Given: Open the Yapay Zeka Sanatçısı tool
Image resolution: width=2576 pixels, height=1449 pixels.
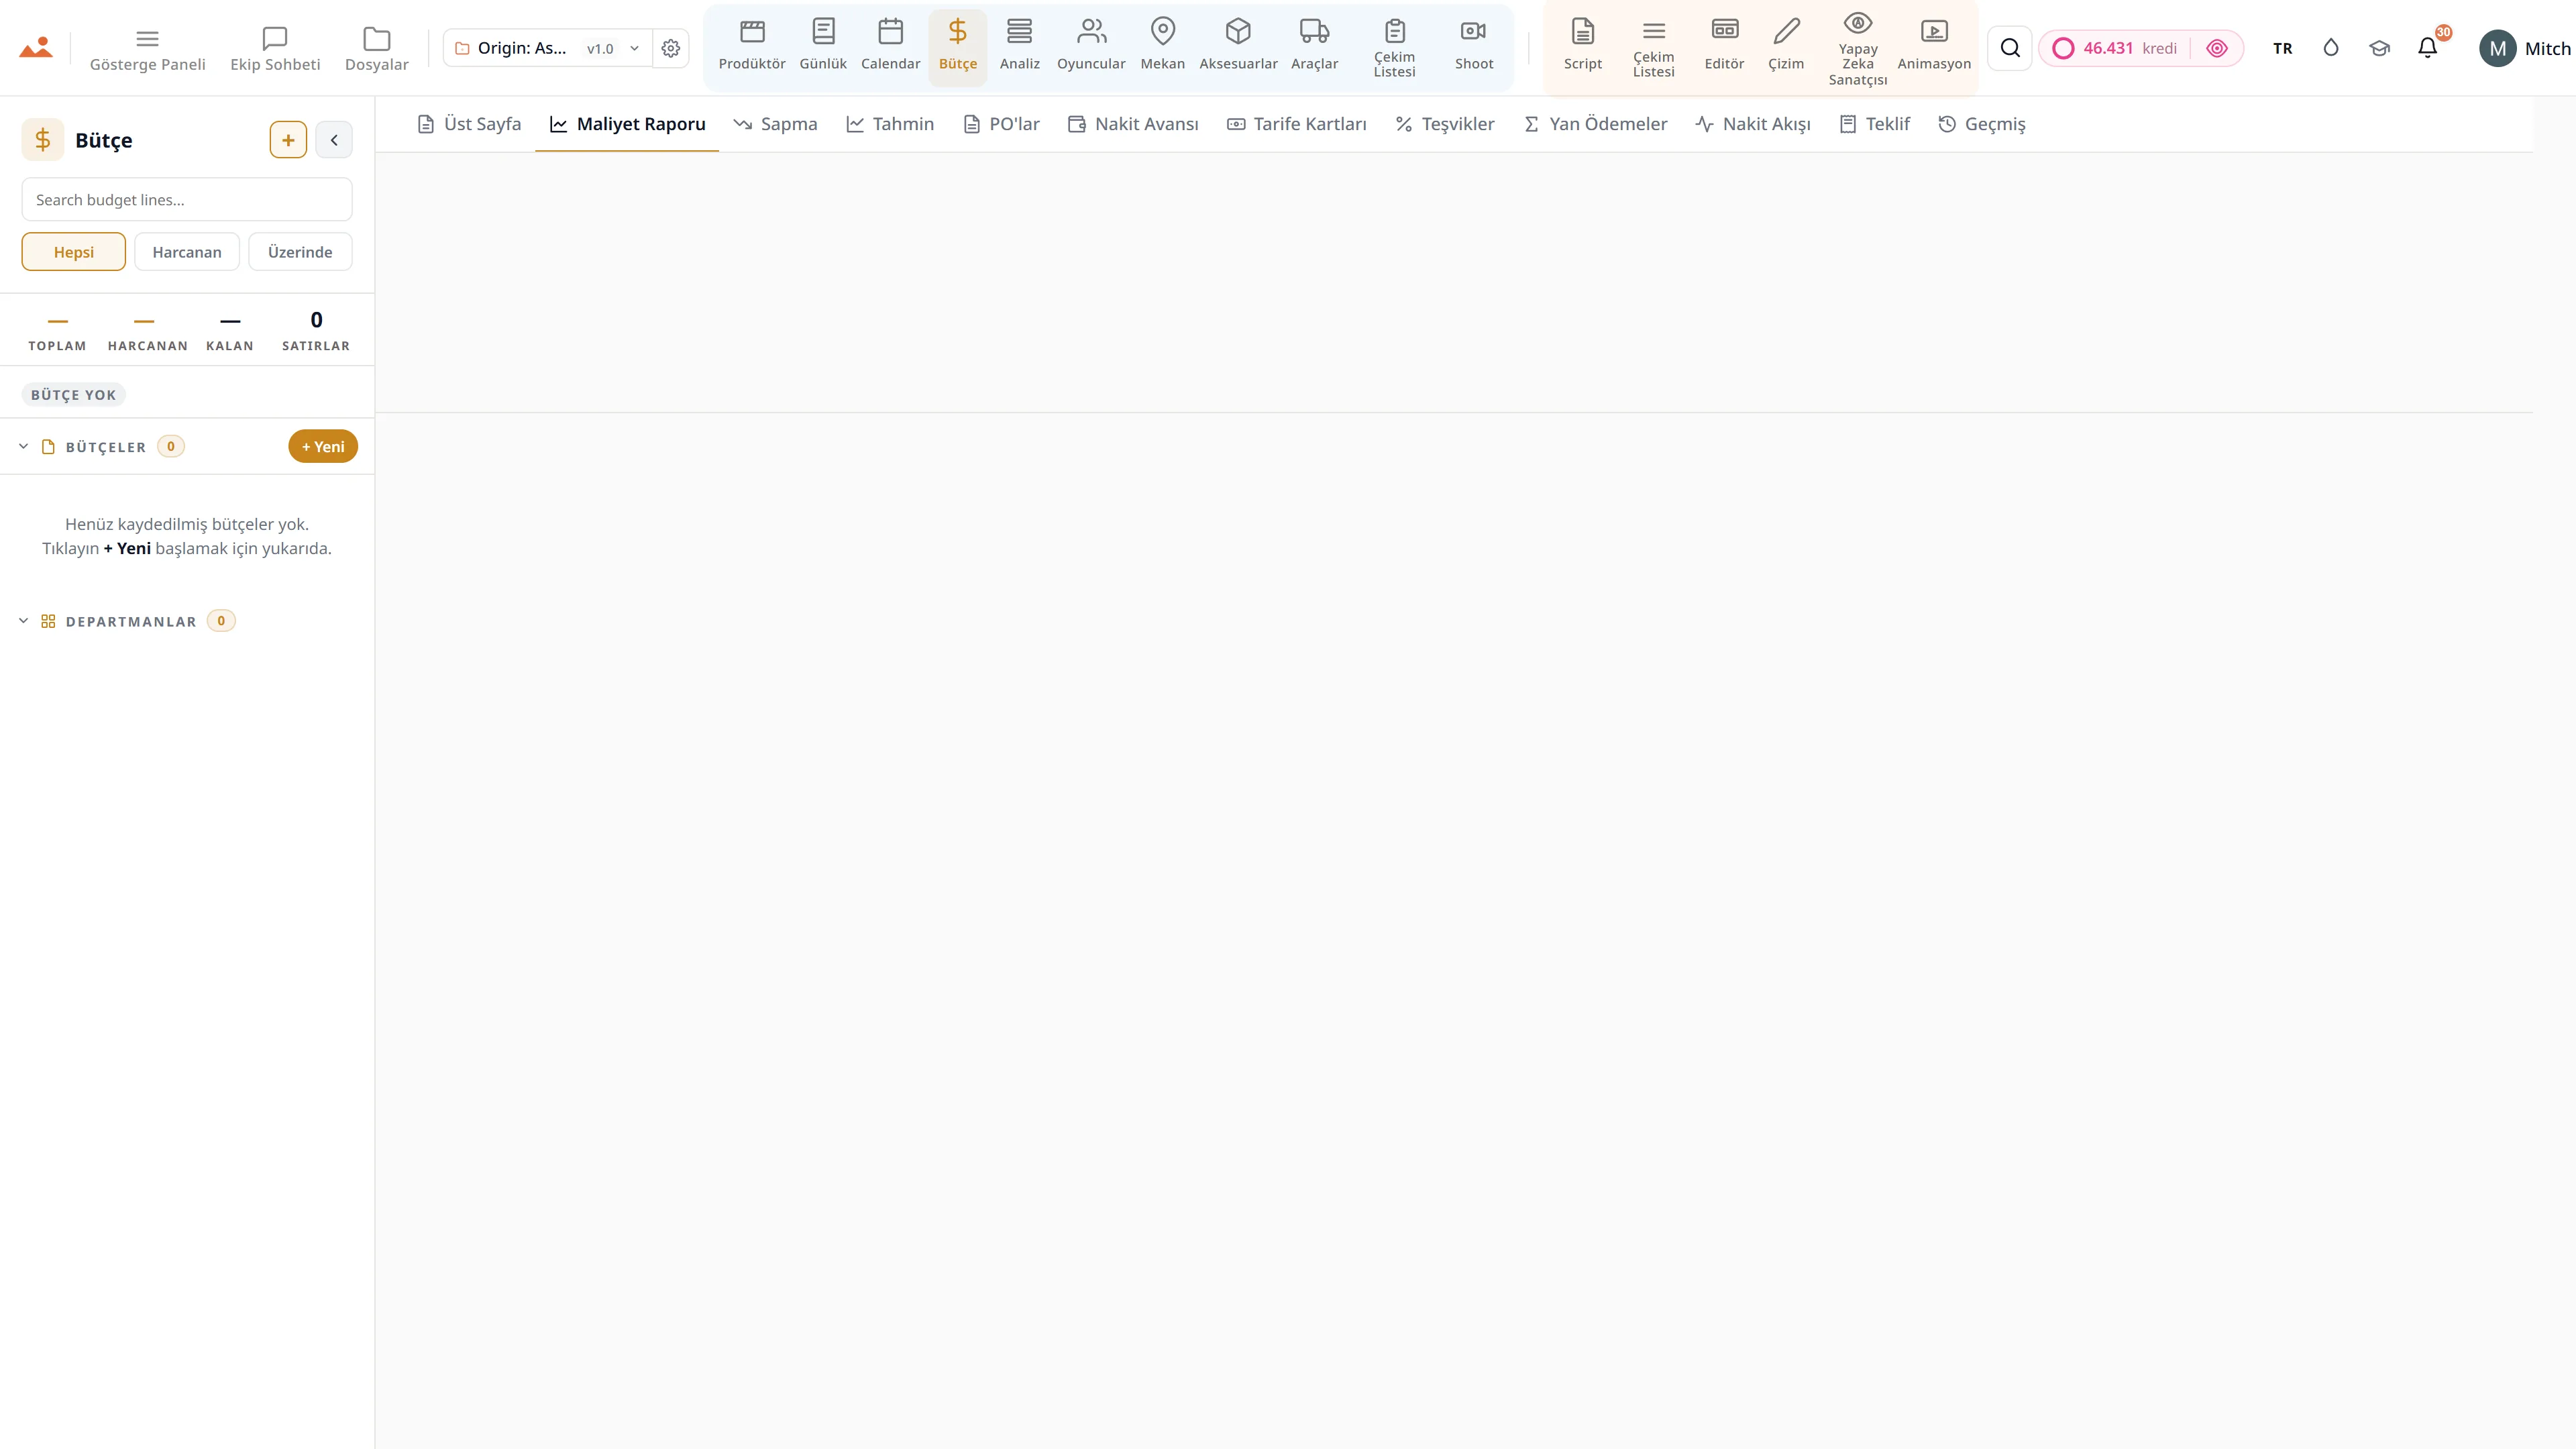Looking at the screenshot, I should (1857, 48).
